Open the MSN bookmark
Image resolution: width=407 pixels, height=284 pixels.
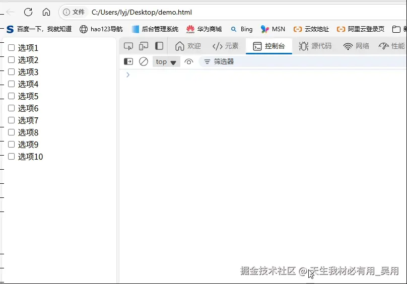click(273, 29)
